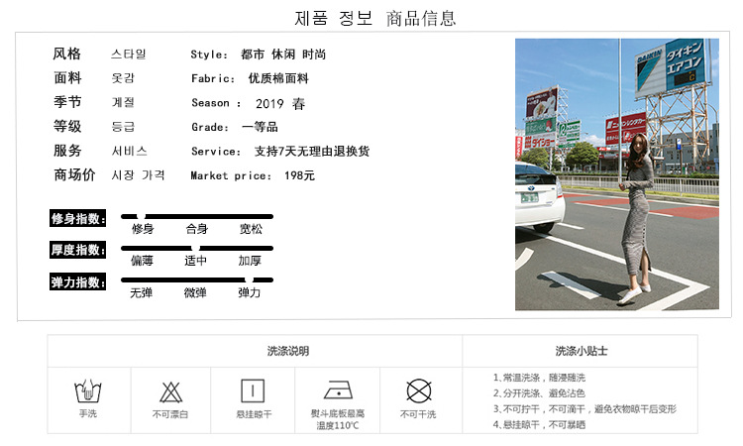Click the fabric value 优质棉面料

[278, 78]
